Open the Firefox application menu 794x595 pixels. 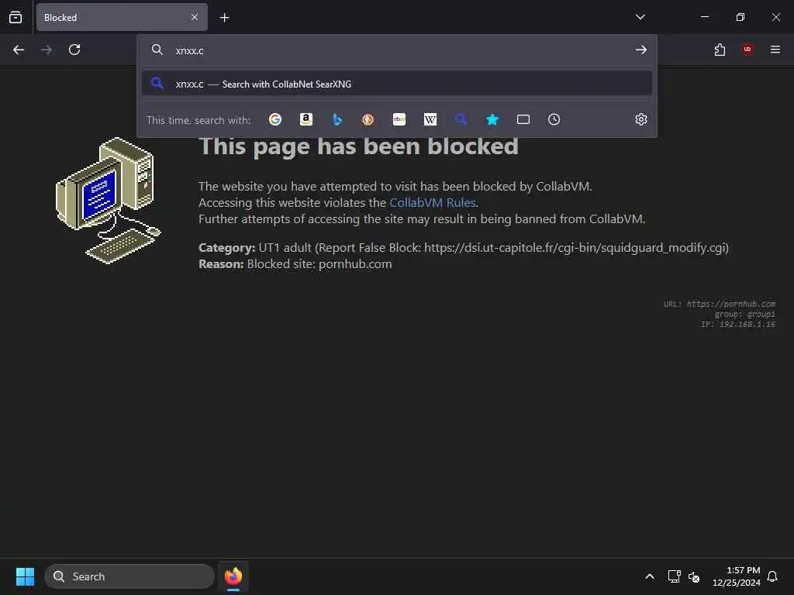775,50
